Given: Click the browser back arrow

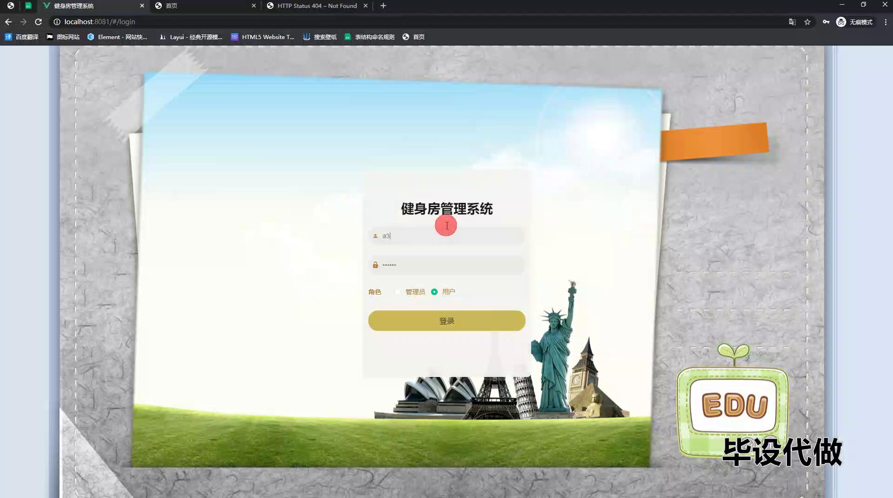Looking at the screenshot, I should [8, 22].
